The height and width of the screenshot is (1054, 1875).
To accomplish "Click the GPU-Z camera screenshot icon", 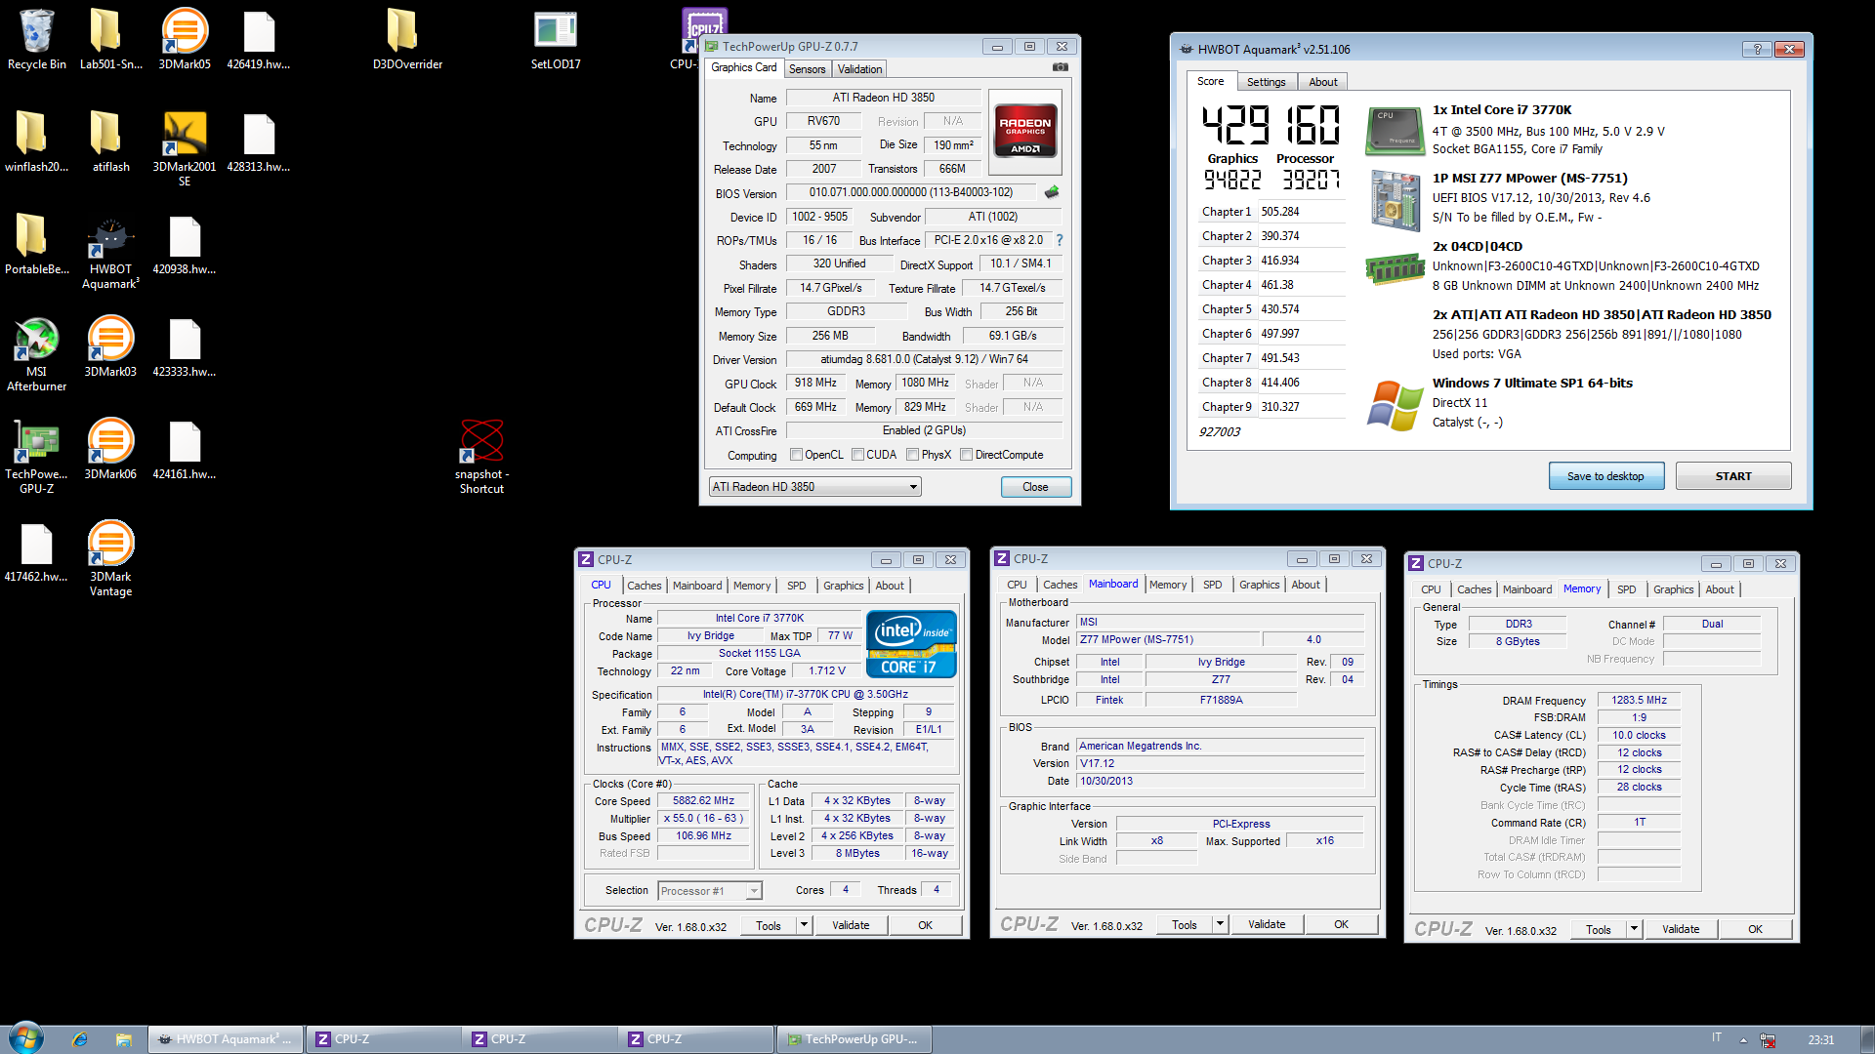I will click(1061, 67).
